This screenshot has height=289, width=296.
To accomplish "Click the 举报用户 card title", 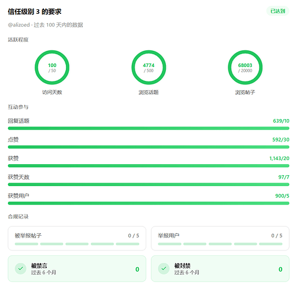I will [169, 235].
